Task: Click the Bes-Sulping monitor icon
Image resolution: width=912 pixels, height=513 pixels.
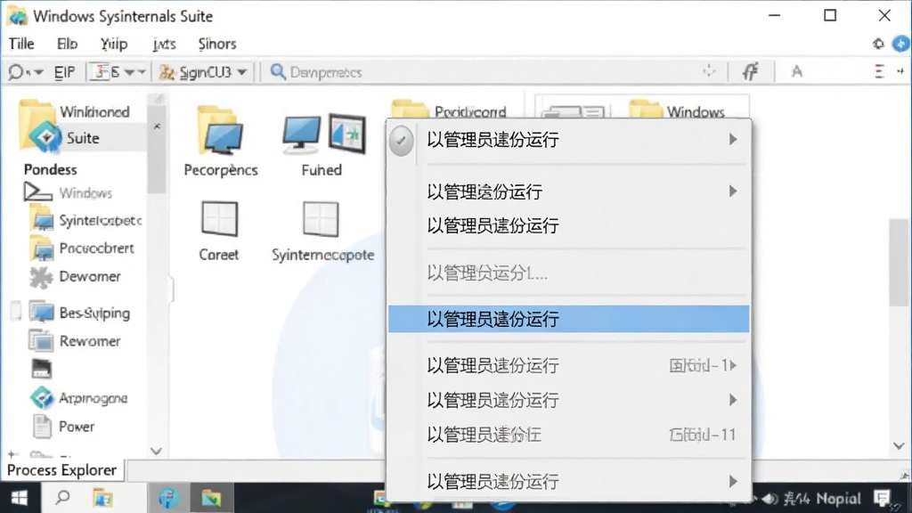Action: click(x=41, y=313)
